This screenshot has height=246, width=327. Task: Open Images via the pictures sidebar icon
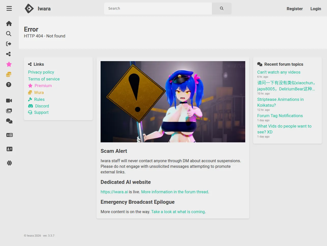click(9, 111)
